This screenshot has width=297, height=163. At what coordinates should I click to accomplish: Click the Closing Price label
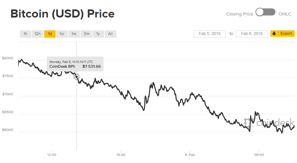pos(239,14)
